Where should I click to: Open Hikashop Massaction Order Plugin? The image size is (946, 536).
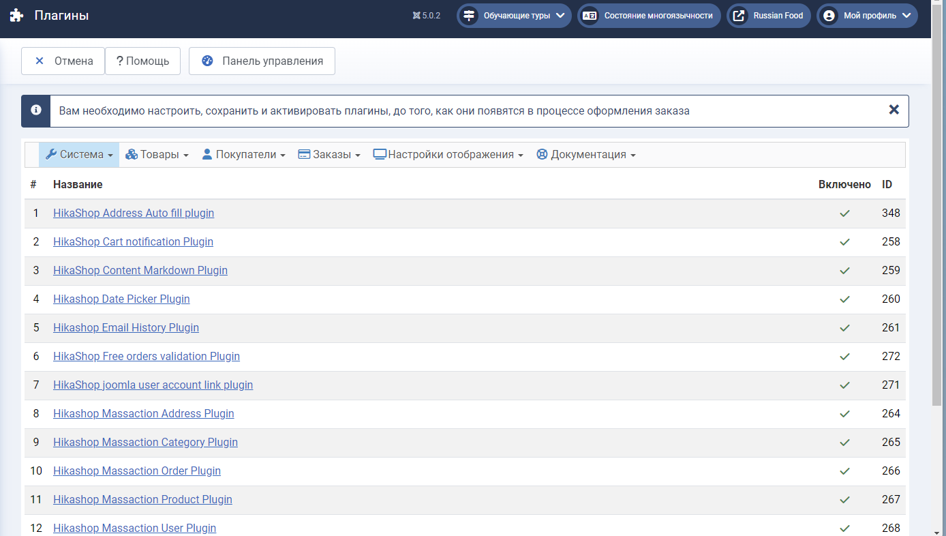[x=137, y=471]
